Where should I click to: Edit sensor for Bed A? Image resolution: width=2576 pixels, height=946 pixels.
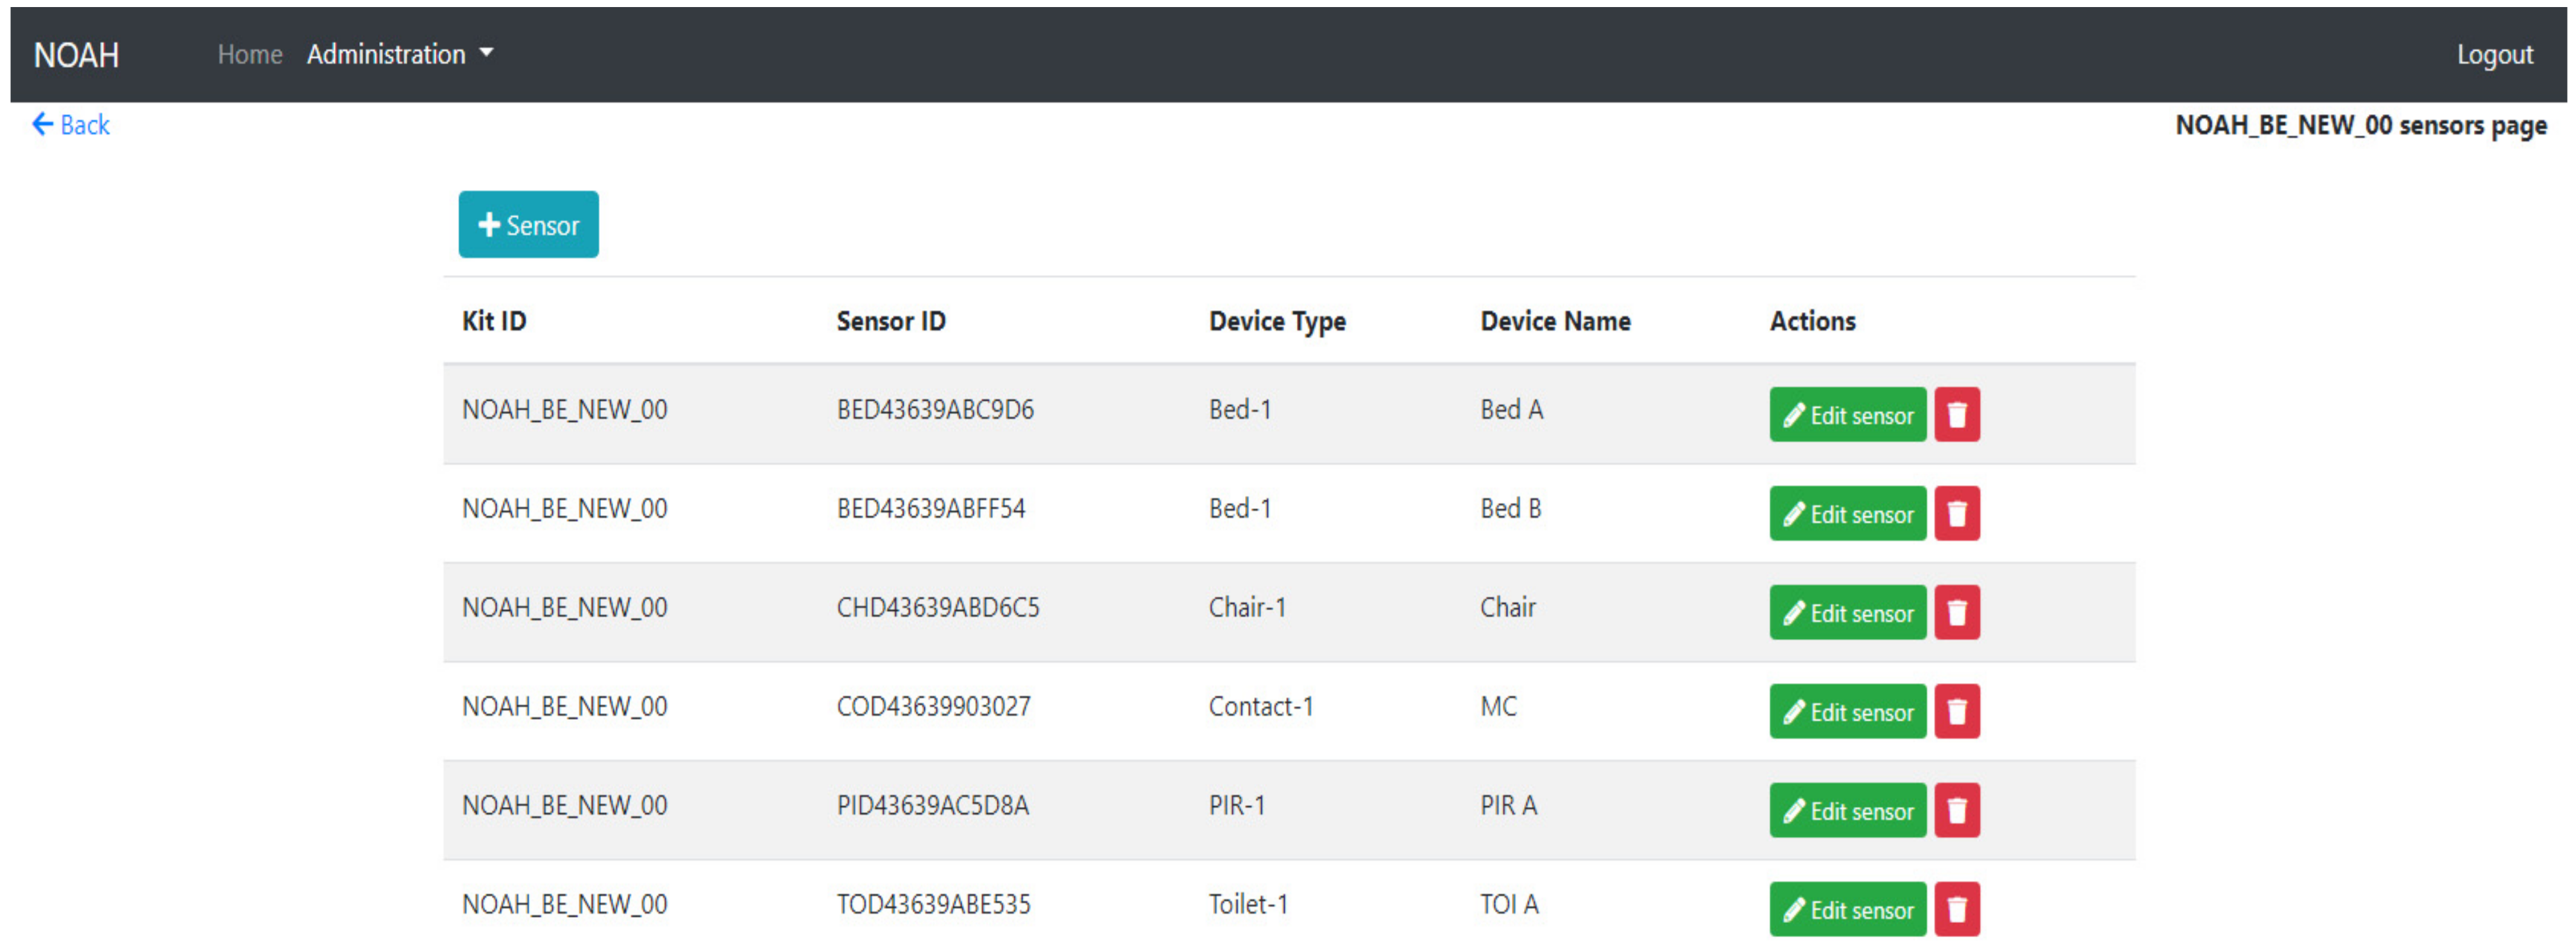pos(1847,415)
